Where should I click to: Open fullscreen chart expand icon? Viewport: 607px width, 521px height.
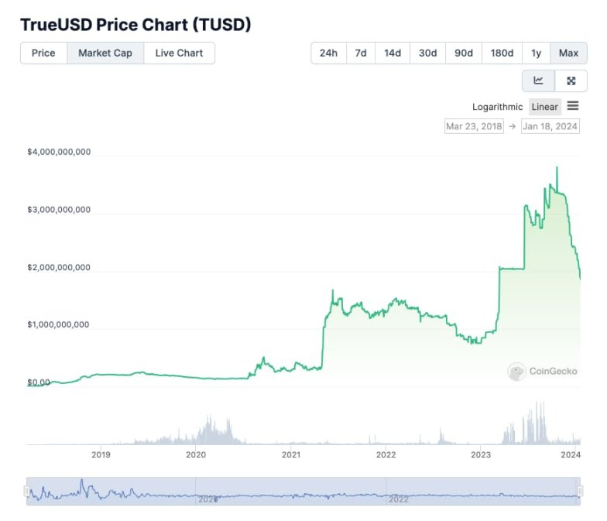click(571, 81)
